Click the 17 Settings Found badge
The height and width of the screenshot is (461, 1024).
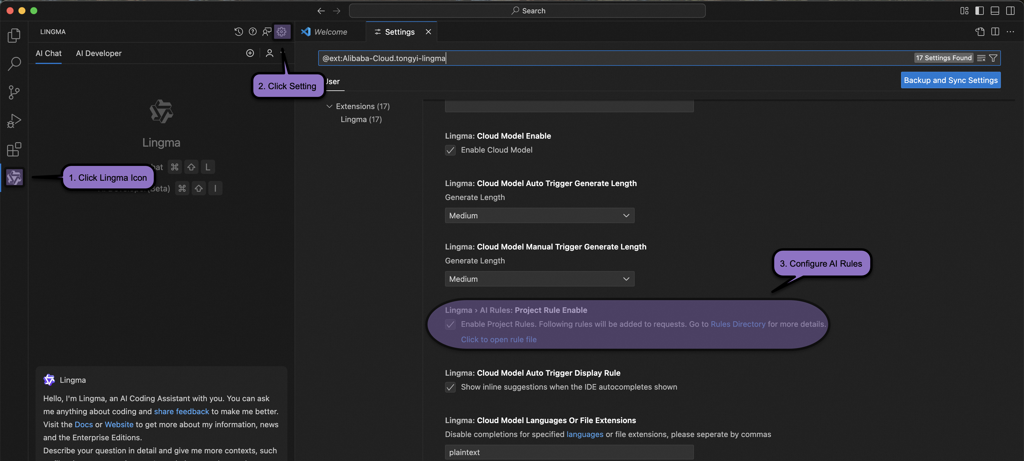pos(944,58)
